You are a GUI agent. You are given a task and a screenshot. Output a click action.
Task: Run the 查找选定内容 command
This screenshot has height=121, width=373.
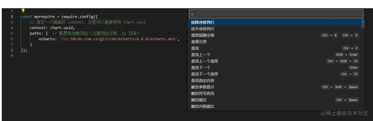275,80
